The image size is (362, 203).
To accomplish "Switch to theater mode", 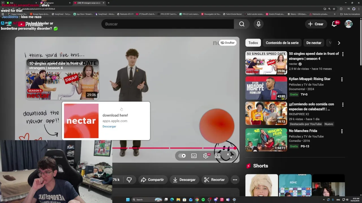I will click(x=217, y=156).
